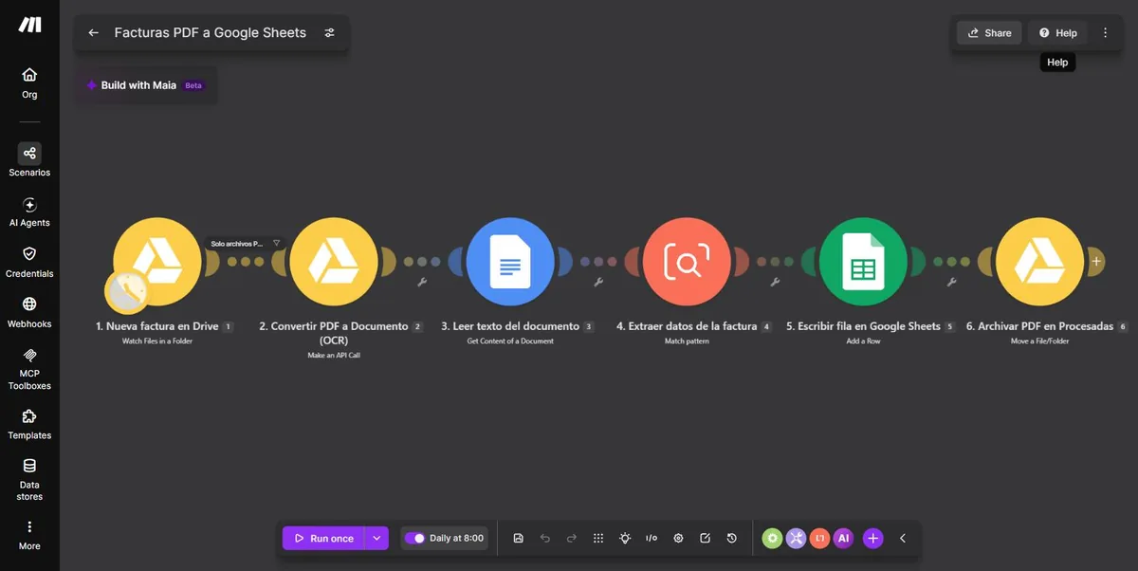Click the Make an API Call label

pyautogui.click(x=334, y=356)
